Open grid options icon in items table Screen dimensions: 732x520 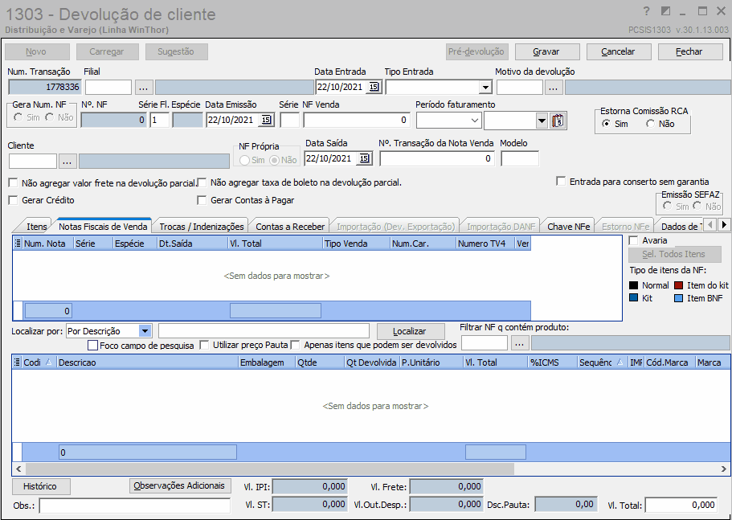pyautogui.click(x=18, y=362)
